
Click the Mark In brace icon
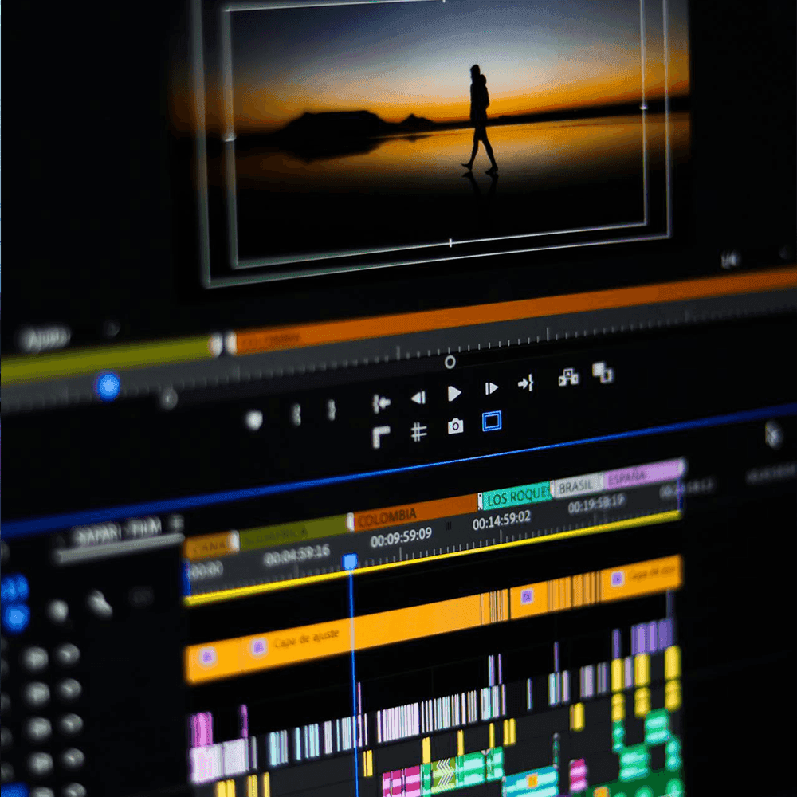point(296,414)
